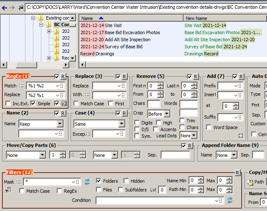Open the Crop Before dropdown
267x211 pixels.
point(167,114)
